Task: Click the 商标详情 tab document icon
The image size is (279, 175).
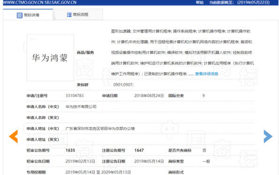Action: [19, 15]
